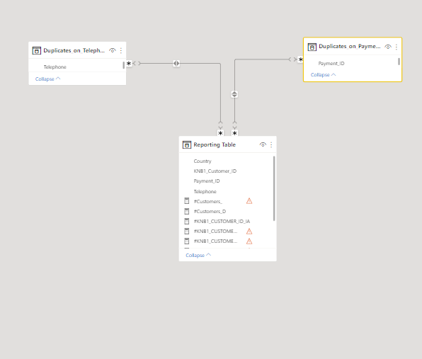
Task: Click the Duplicates_on_Telephone table icon
Action: coord(37,50)
